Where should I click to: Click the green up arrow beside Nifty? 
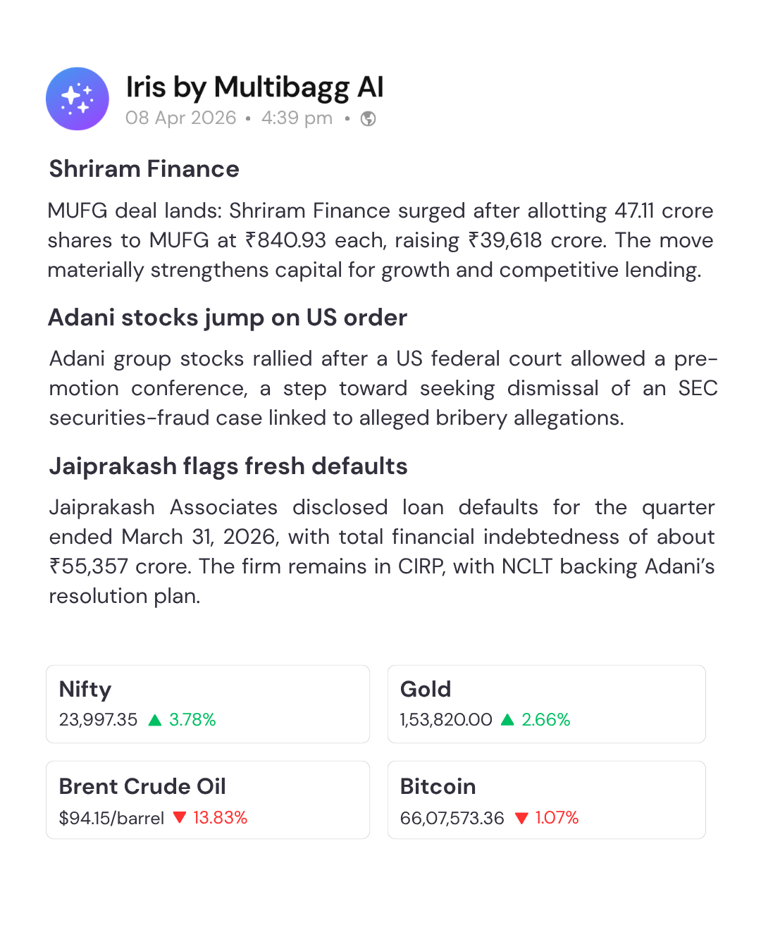pos(155,720)
